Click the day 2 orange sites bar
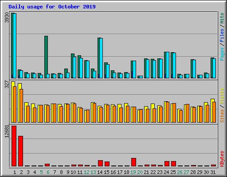This screenshot has height=177, width=227. coord(21,106)
